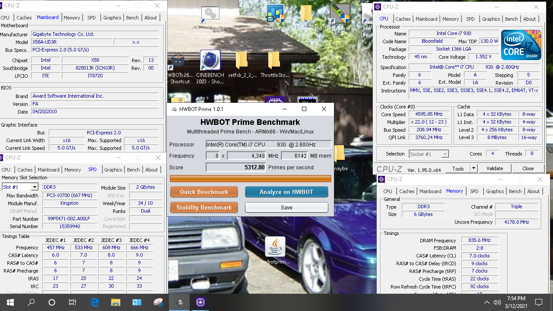Open Memory tab in the Mainboard CPU-Z window
The height and width of the screenshot is (311, 553).
72,18
